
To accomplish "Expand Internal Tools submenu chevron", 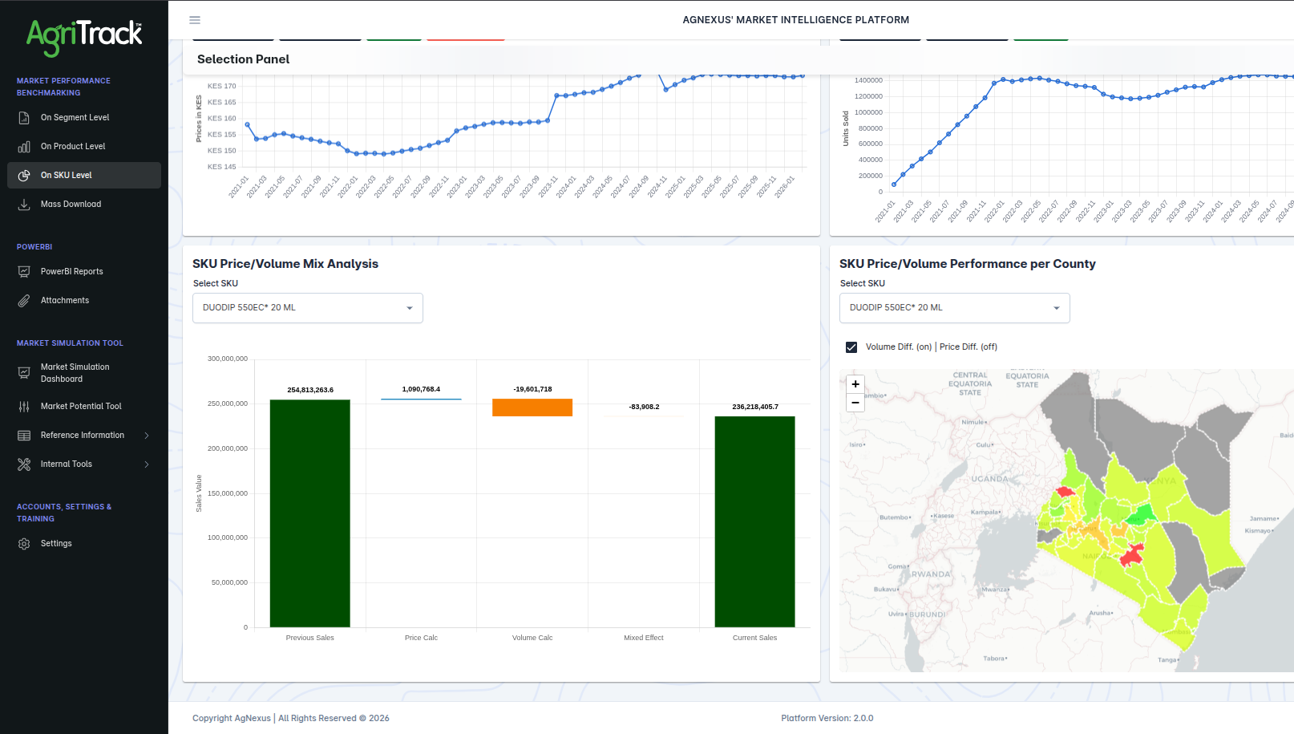I will [147, 464].
